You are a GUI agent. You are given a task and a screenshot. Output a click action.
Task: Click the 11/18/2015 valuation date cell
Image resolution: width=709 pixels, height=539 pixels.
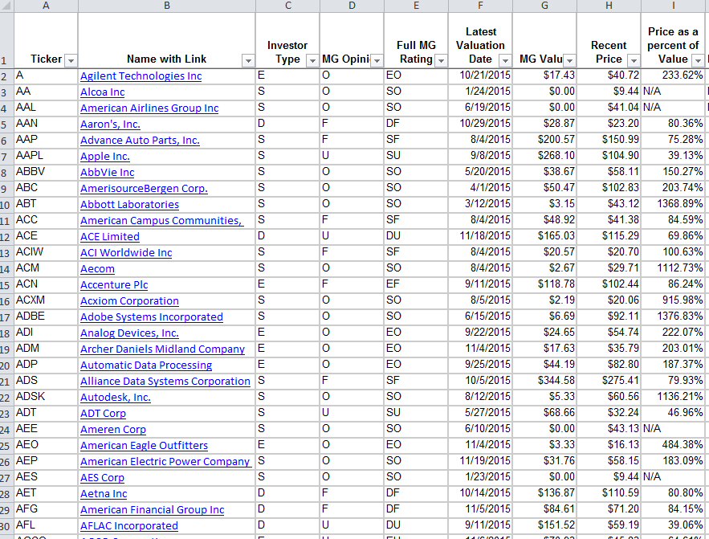[x=481, y=236]
